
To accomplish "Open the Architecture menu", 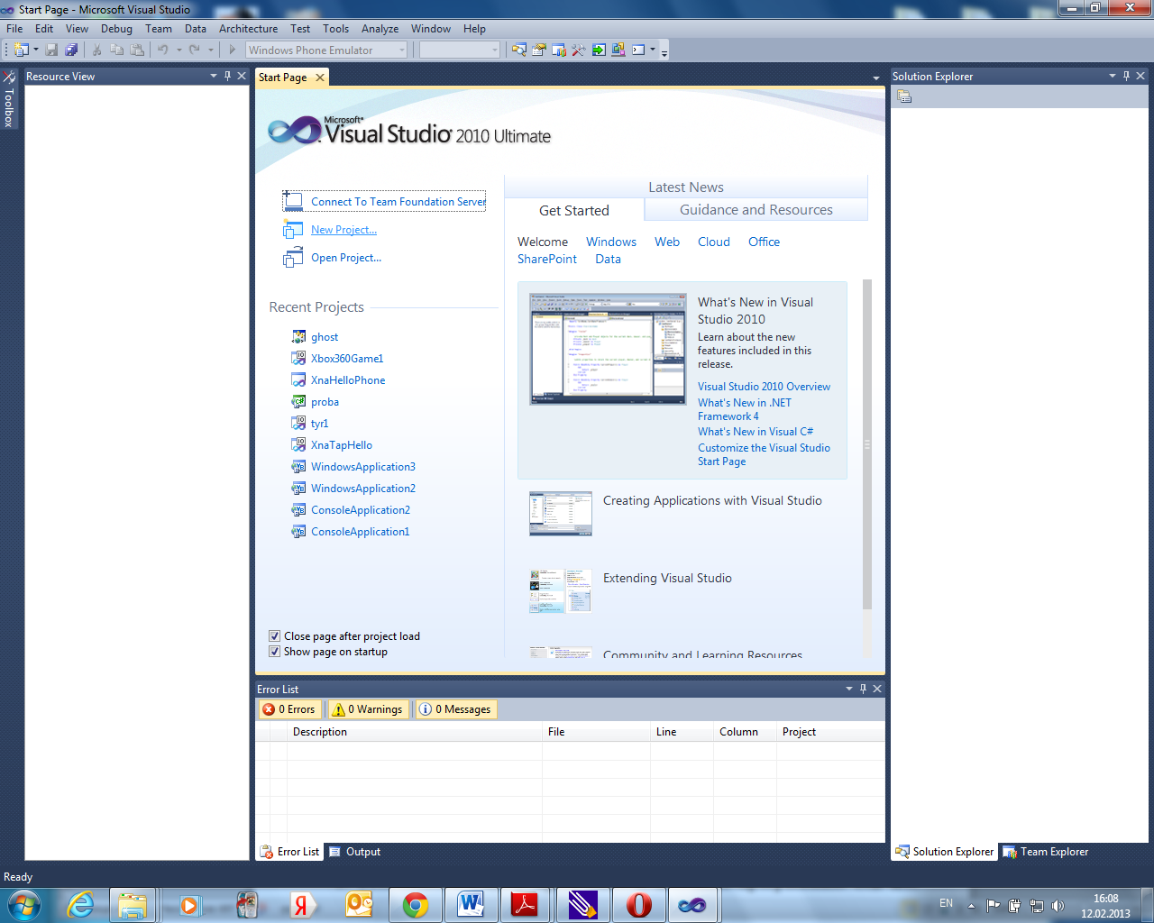I will 248,29.
